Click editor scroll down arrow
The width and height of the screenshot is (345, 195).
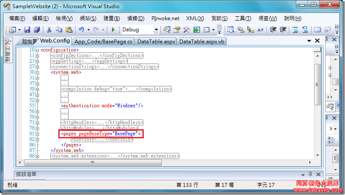(x=317, y=155)
